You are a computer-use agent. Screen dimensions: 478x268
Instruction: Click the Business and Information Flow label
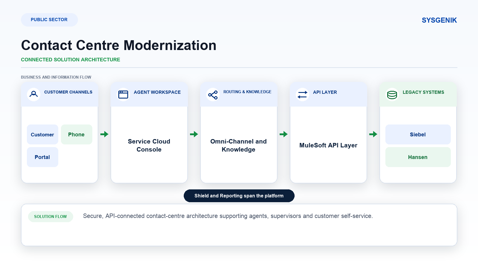coord(56,77)
